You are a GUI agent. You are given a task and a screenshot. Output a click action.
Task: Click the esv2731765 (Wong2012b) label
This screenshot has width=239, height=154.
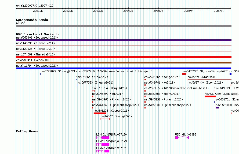(x=162, y=77)
